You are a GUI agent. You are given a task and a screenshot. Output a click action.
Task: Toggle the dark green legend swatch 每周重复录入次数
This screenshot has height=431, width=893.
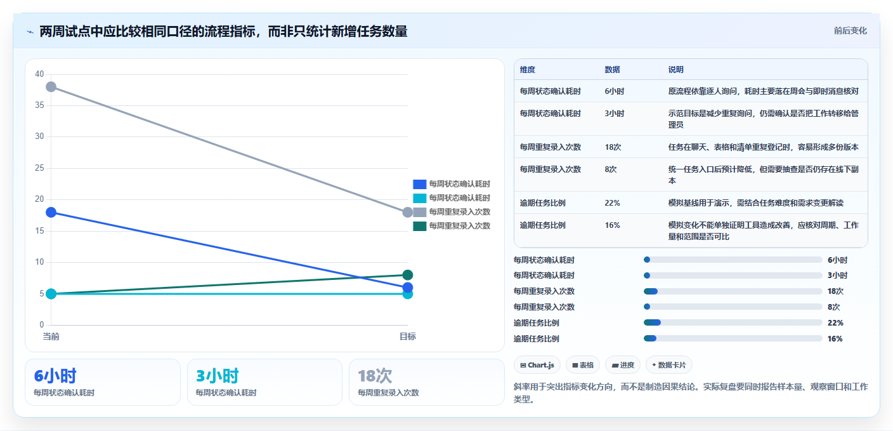click(420, 226)
